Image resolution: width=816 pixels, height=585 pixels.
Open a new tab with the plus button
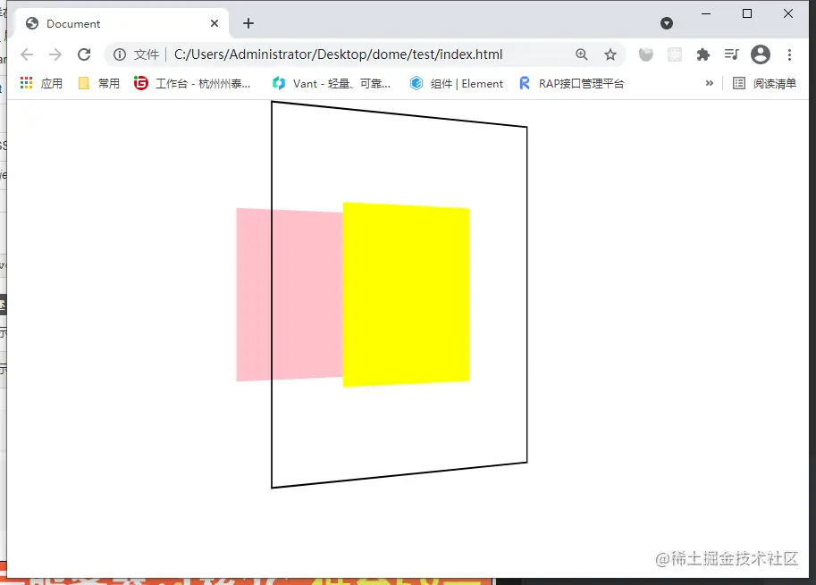tap(248, 23)
